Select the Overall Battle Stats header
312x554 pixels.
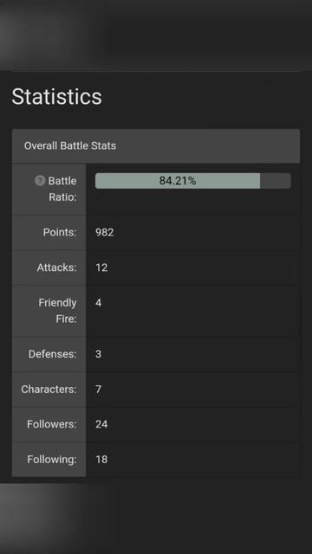(156, 146)
